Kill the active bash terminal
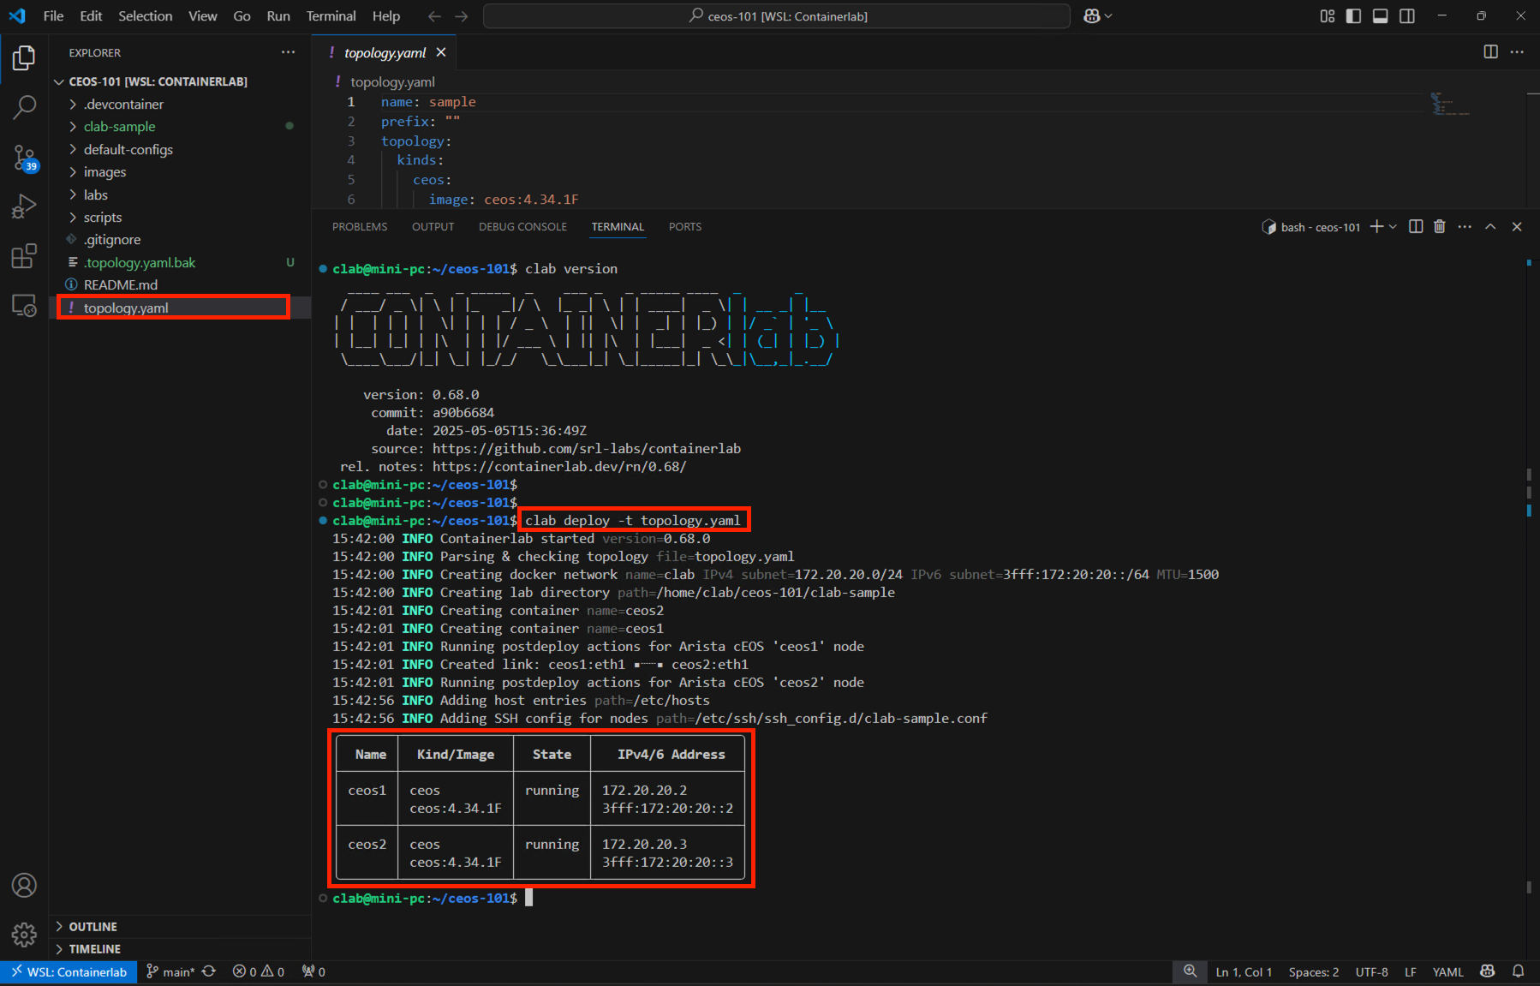The height and width of the screenshot is (986, 1540). [x=1439, y=226]
